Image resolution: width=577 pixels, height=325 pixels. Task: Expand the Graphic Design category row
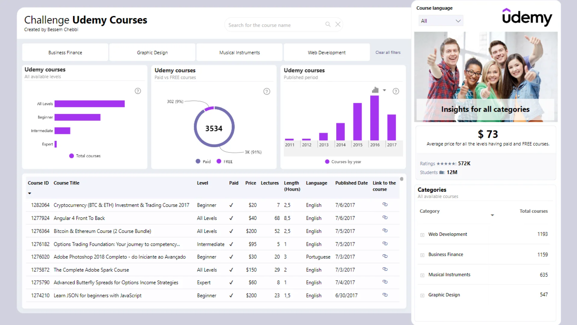pos(422,296)
